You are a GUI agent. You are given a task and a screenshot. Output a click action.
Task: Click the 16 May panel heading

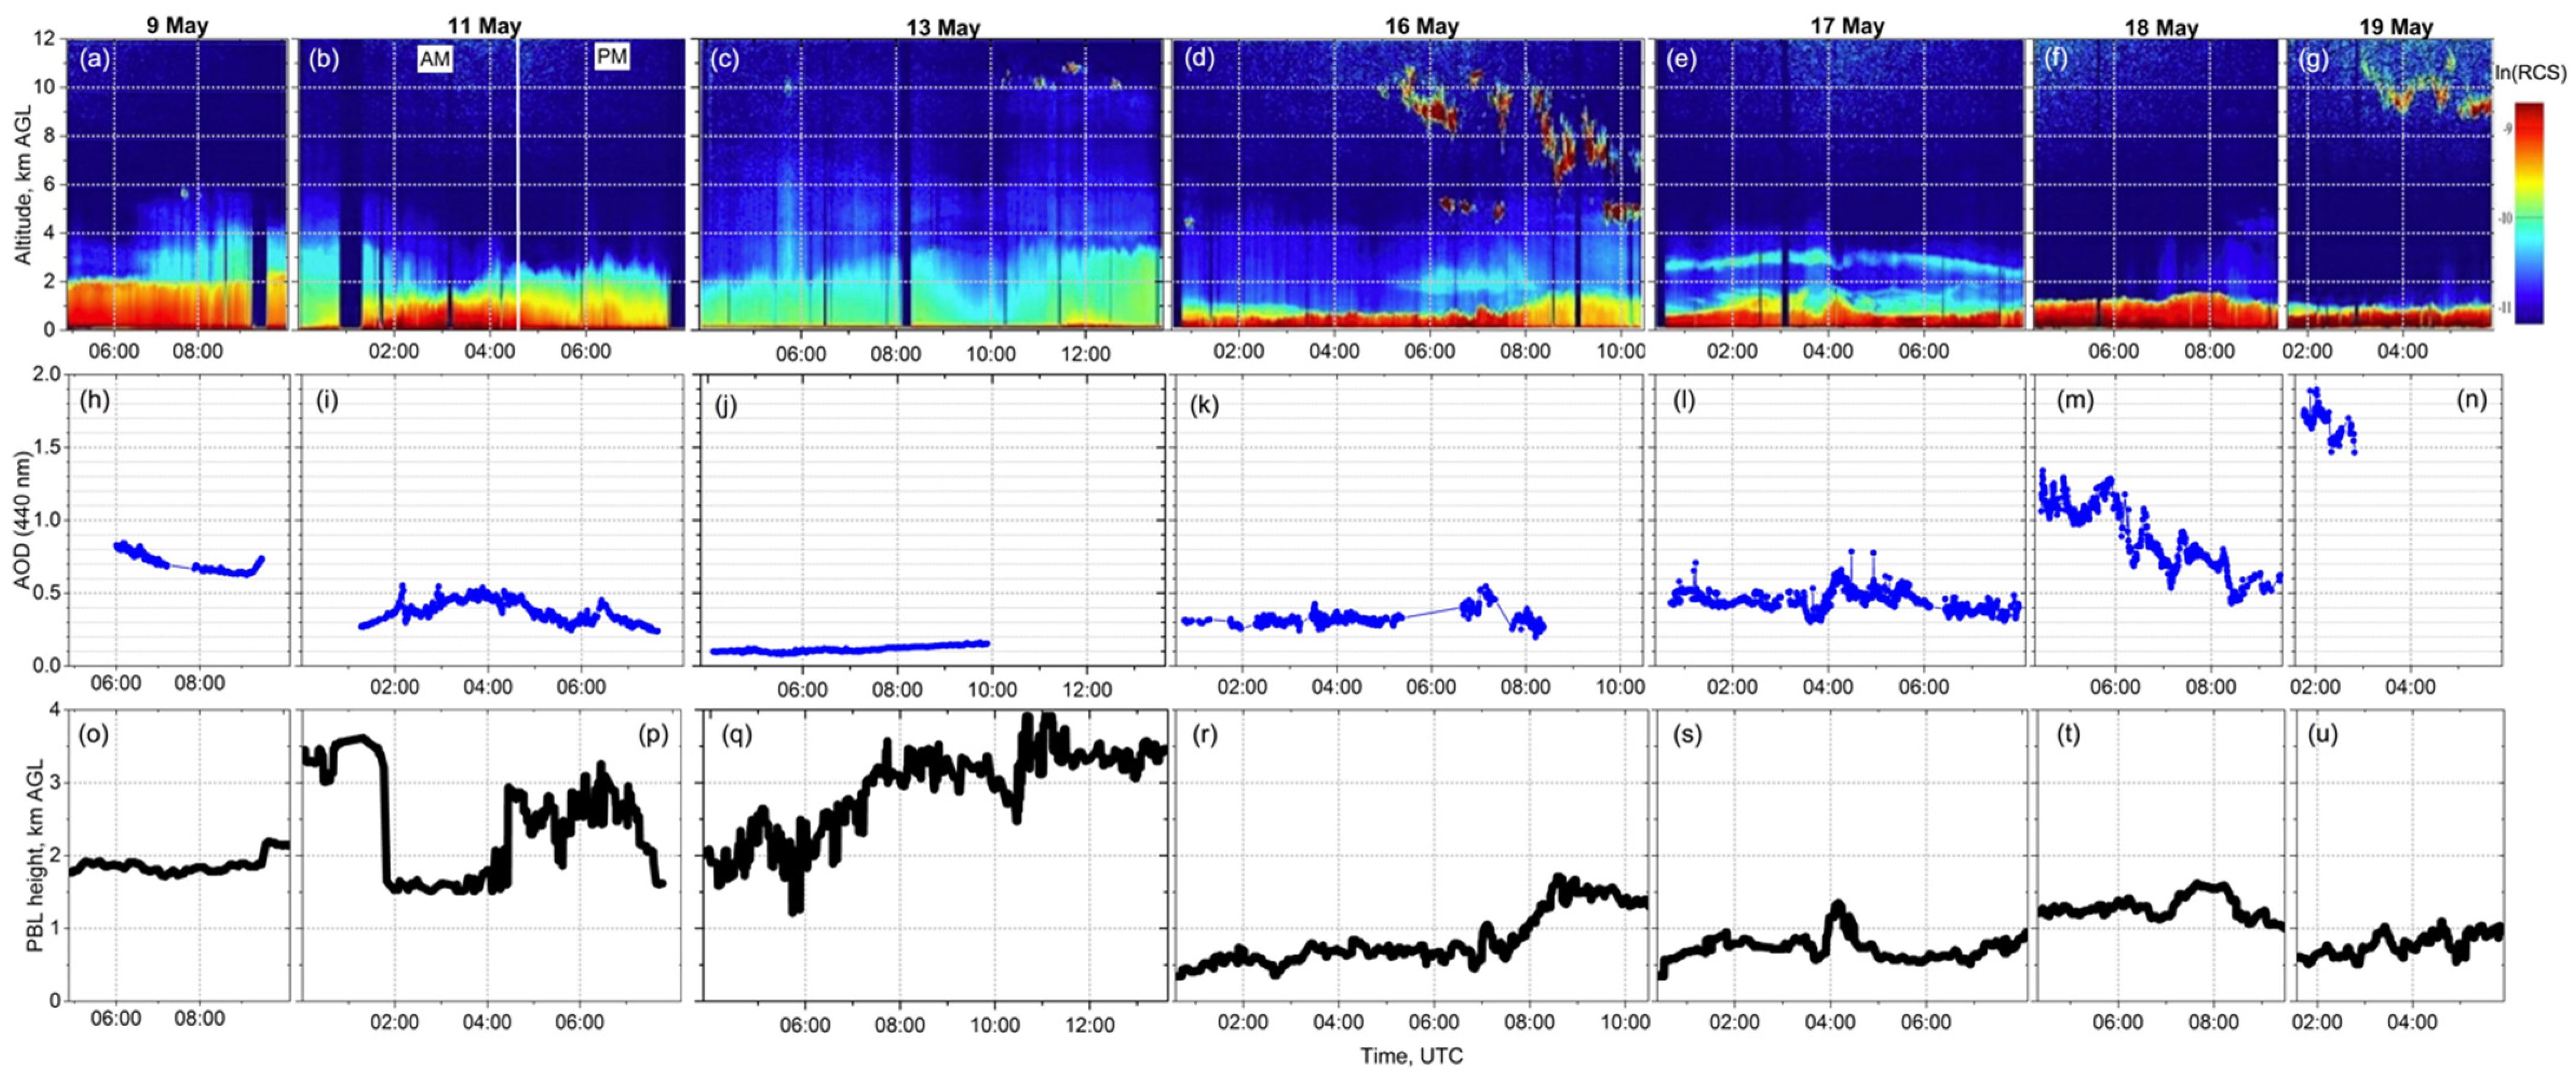(1422, 26)
